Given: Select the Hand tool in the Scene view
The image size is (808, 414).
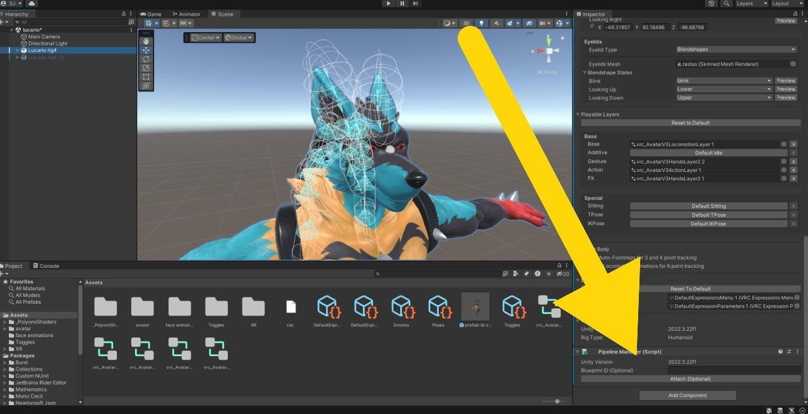Looking at the screenshot, I should 146,42.
